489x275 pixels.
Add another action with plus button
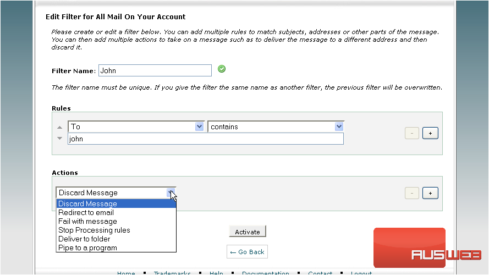pyautogui.click(x=430, y=193)
